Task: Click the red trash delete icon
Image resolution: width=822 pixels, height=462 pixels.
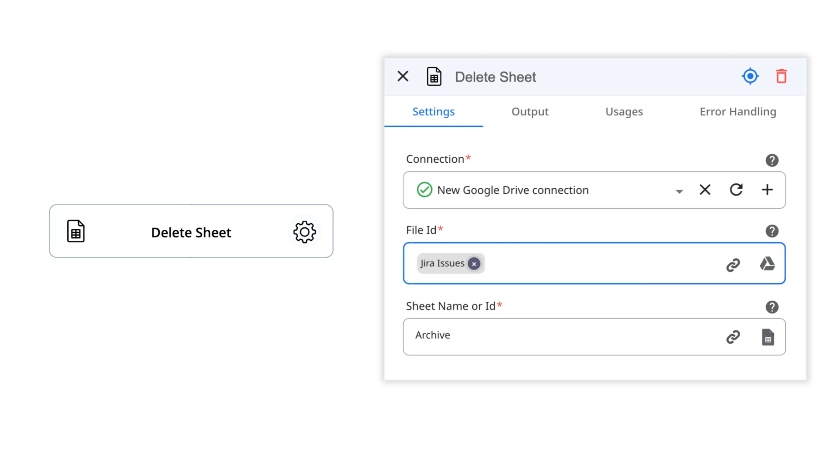Action: tap(781, 76)
